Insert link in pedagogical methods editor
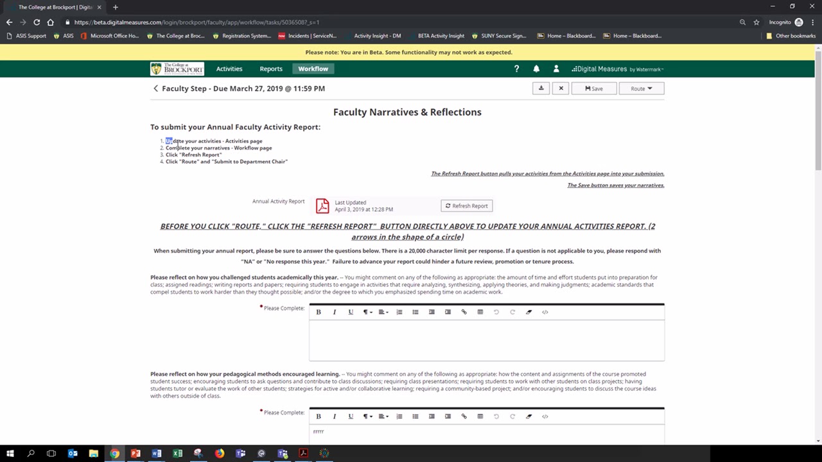This screenshot has height=462, width=822. coord(464,416)
